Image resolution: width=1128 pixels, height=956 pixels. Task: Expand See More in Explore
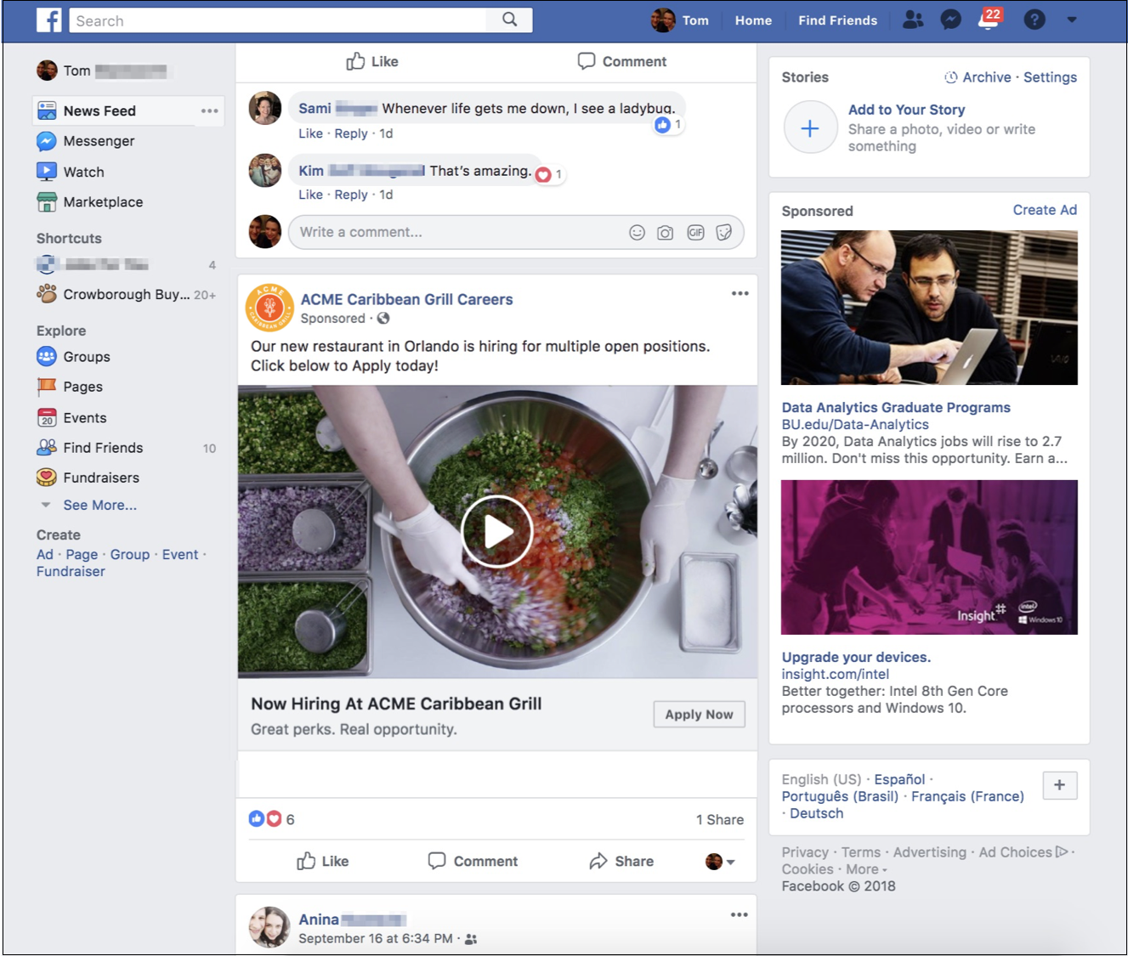coord(99,506)
